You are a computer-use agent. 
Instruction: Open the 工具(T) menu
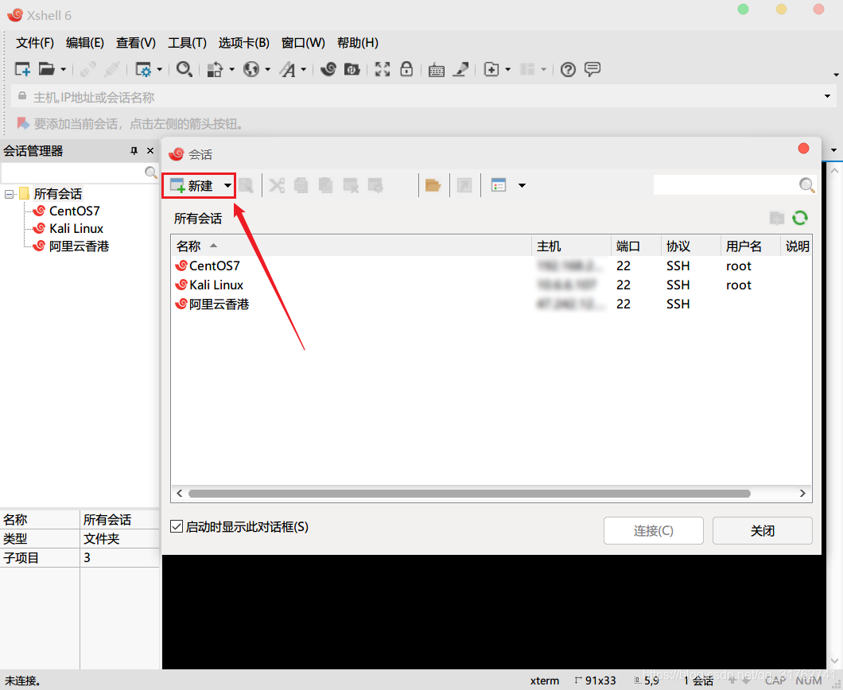point(187,43)
